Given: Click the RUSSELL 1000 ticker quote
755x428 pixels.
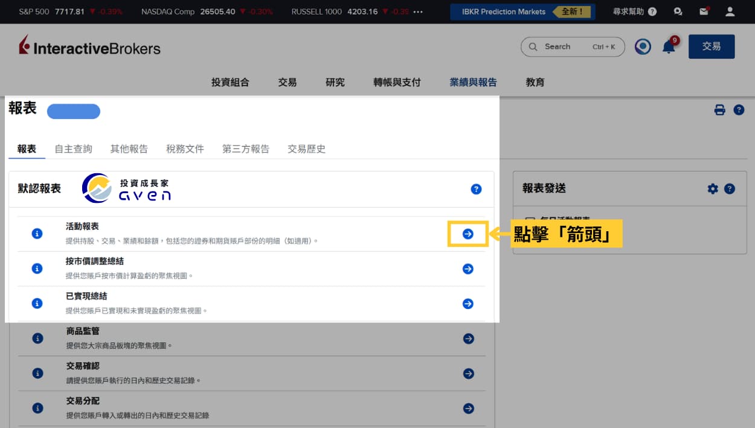Looking at the screenshot, I should point(350,11).
